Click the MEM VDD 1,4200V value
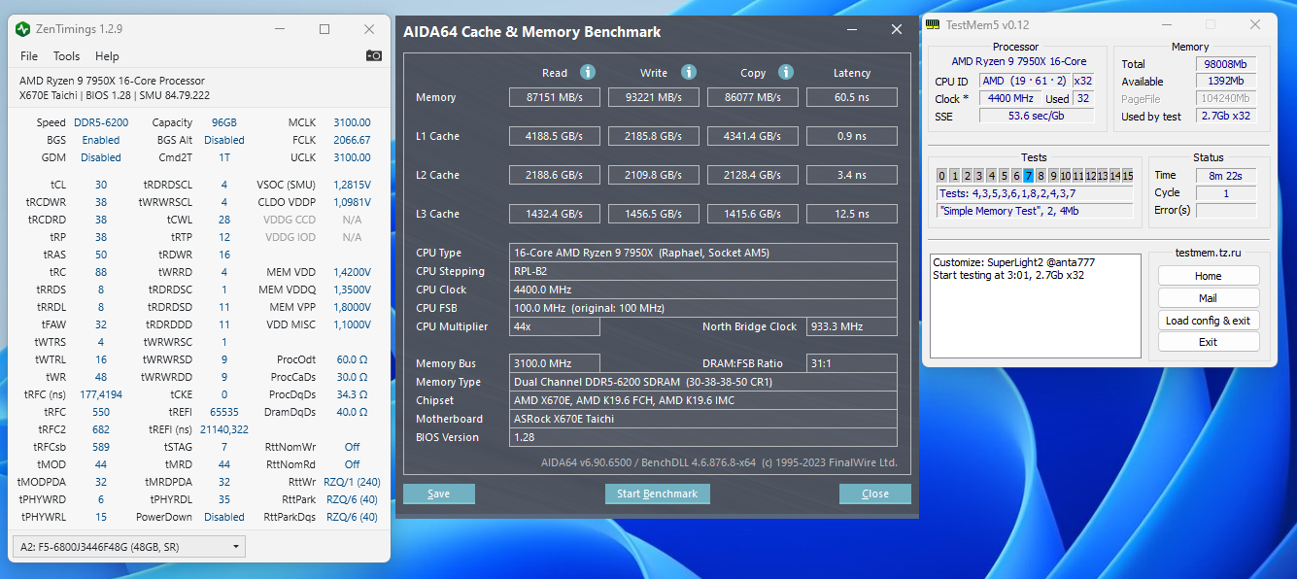Image resolution: width=1297 pixels, height=579 pixels. click(x=352, y=272)
